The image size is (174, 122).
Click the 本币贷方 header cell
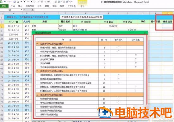[x=127, y=22]
